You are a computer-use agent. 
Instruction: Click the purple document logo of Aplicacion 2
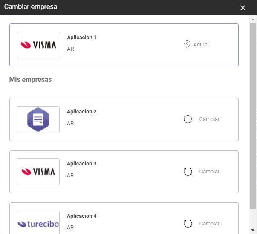point(38,119)
